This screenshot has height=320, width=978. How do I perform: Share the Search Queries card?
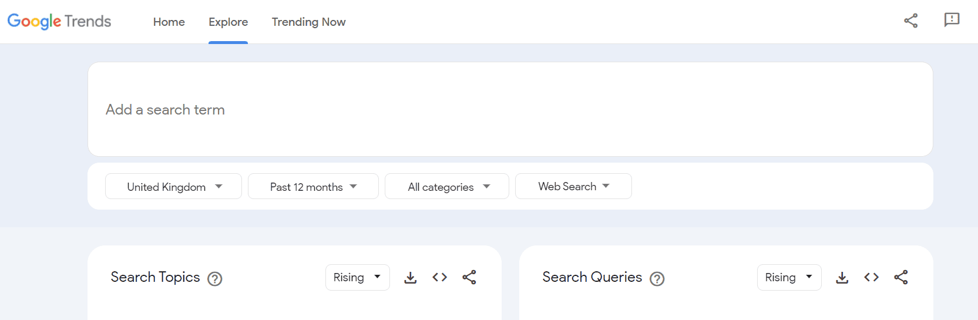(x=900, y=277)
